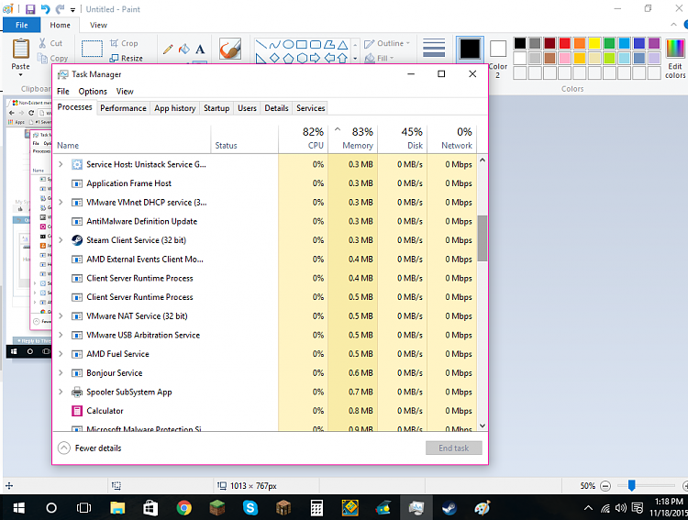Expand AMD Fuel Service row

(61, 354)
